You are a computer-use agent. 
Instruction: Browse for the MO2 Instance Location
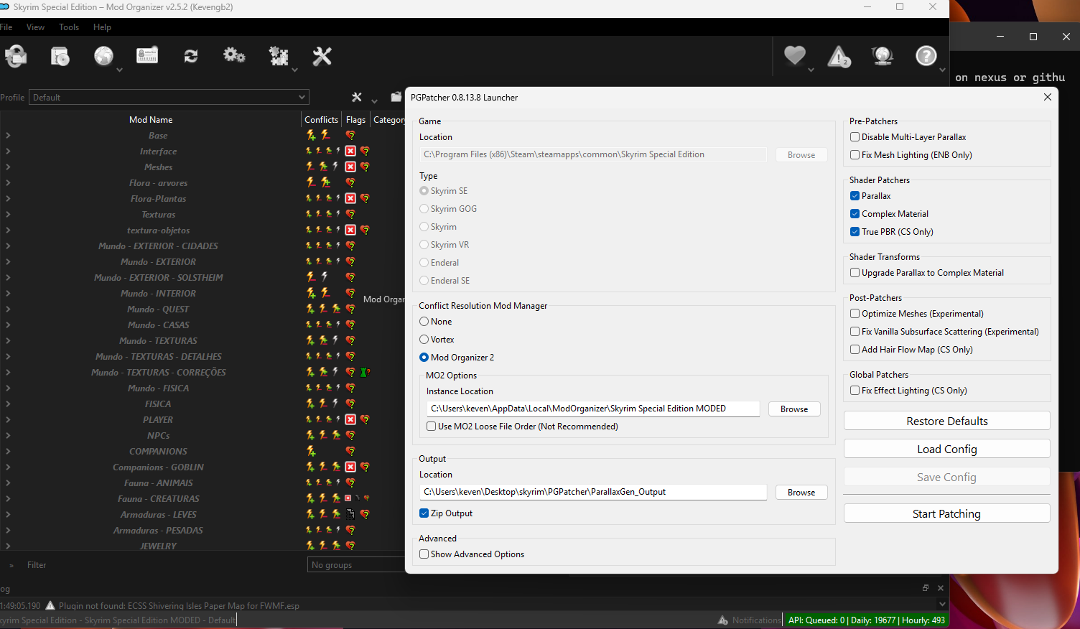tap(794, 409)
